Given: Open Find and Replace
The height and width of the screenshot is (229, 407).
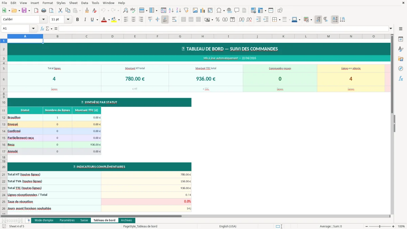Looking at the screenshot, I should [125, 11].
